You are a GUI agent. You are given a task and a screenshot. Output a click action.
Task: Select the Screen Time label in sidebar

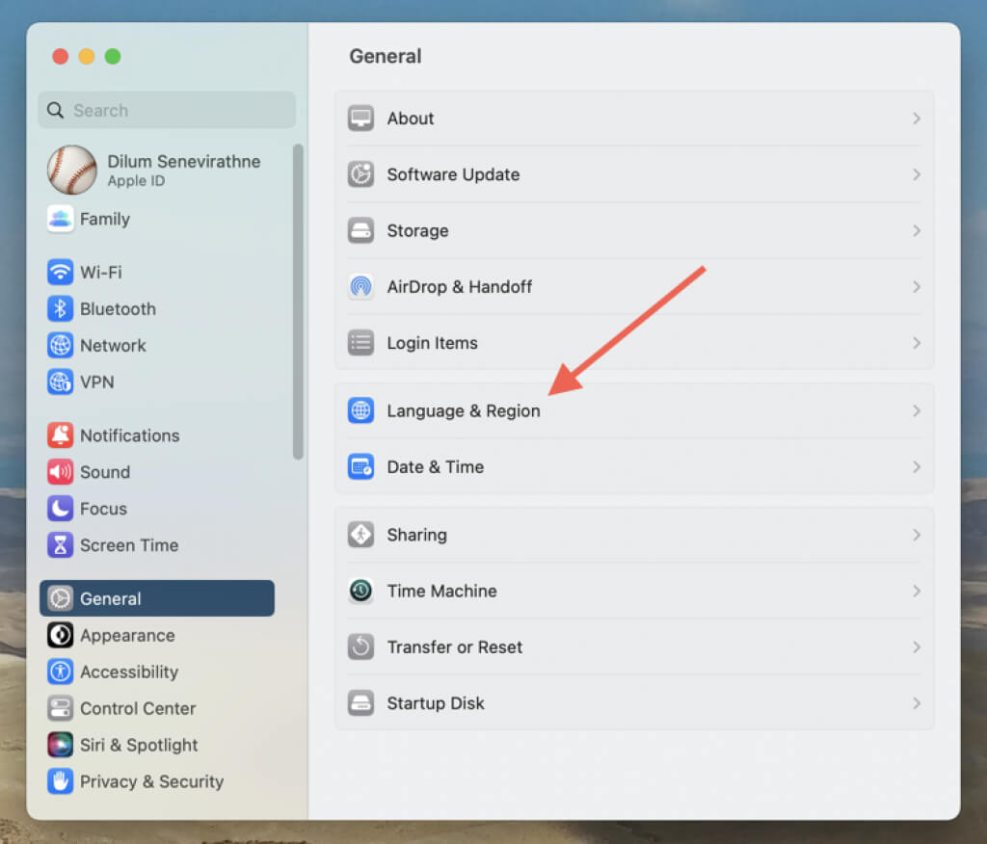[x=129, y=545]
